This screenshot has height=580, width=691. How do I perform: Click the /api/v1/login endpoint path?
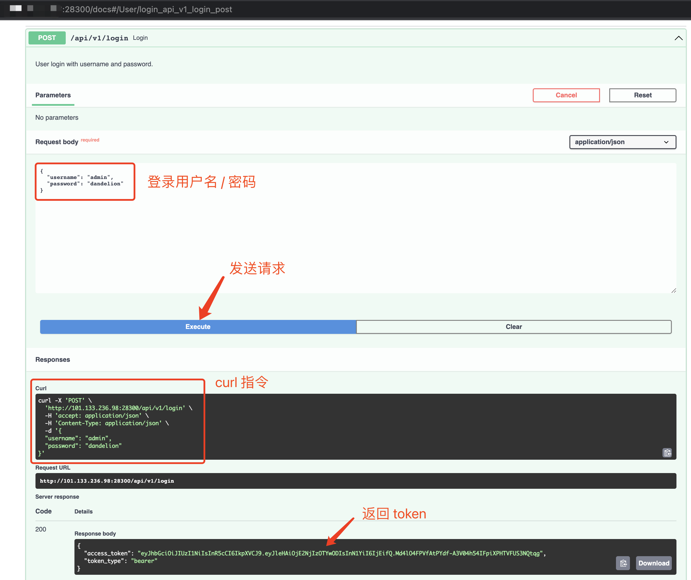99,38
